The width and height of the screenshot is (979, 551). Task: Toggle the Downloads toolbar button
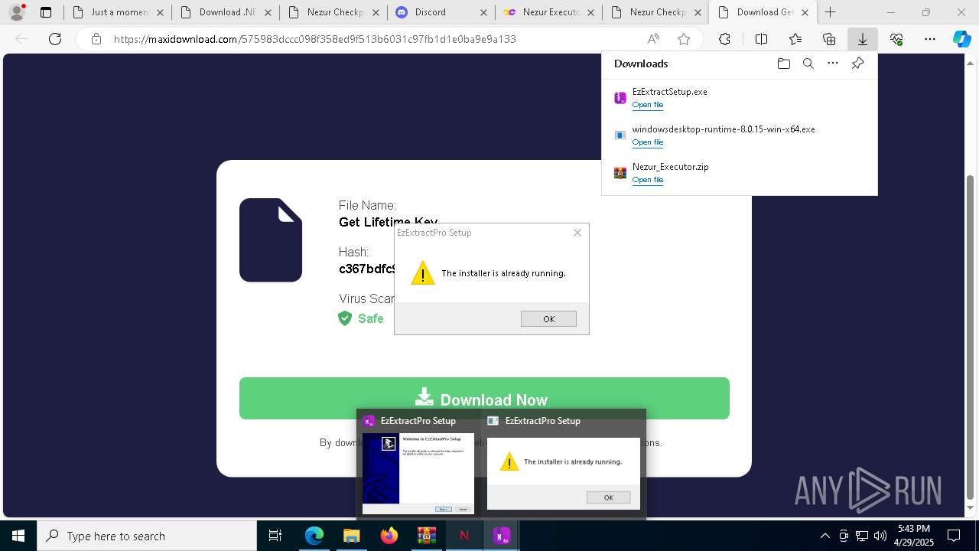point(863,39)
